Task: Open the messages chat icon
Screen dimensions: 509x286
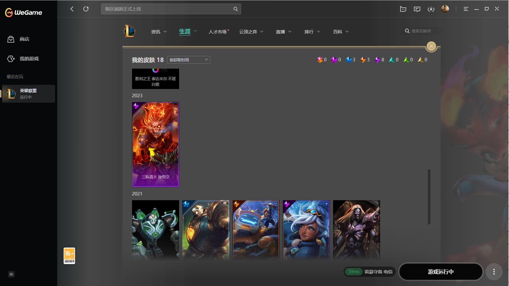Action: coord(417,9)
